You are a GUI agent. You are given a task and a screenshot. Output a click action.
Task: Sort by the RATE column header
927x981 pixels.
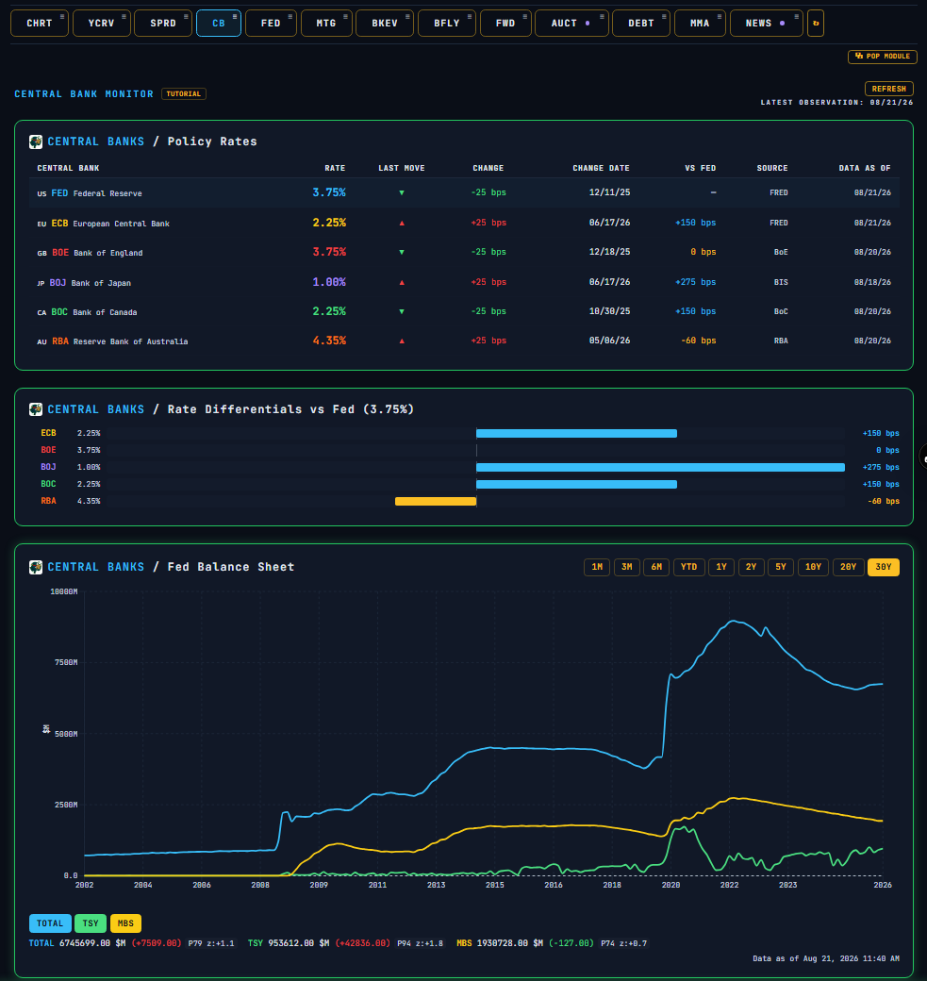point(335,168)
